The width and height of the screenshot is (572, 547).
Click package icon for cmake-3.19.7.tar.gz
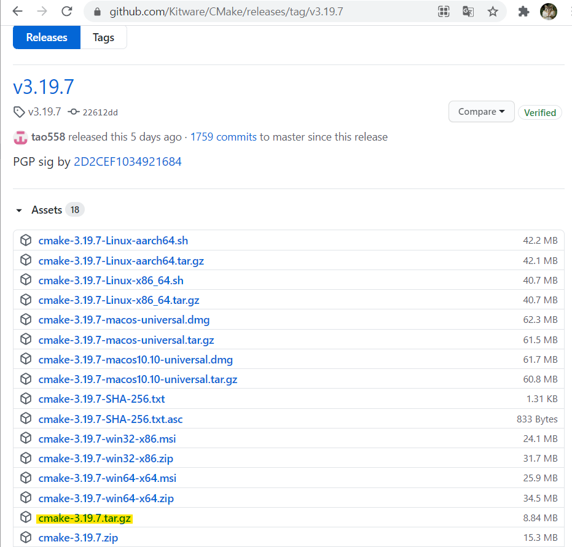pos(26,517)
